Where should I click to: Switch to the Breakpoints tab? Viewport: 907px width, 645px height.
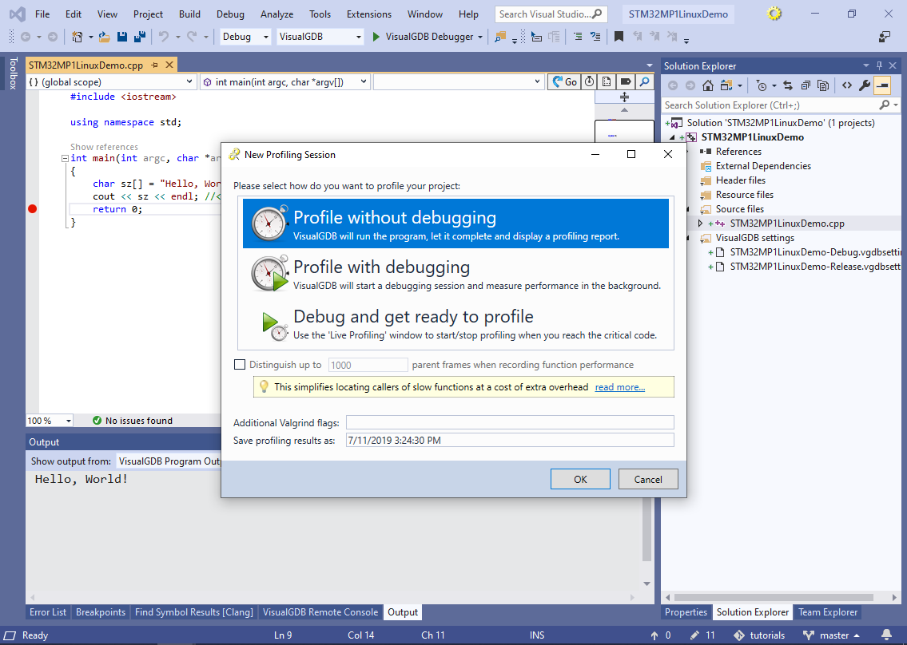click(101, 612)
